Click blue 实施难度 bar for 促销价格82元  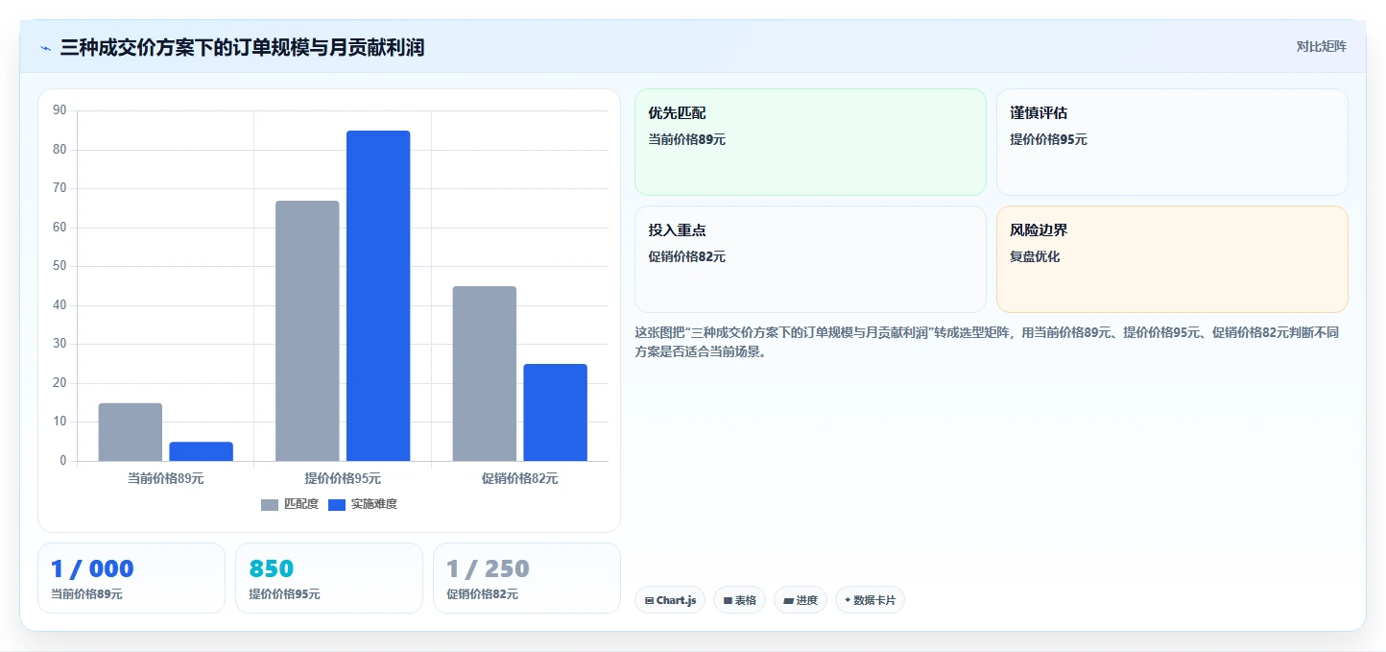tap(556, 413)
